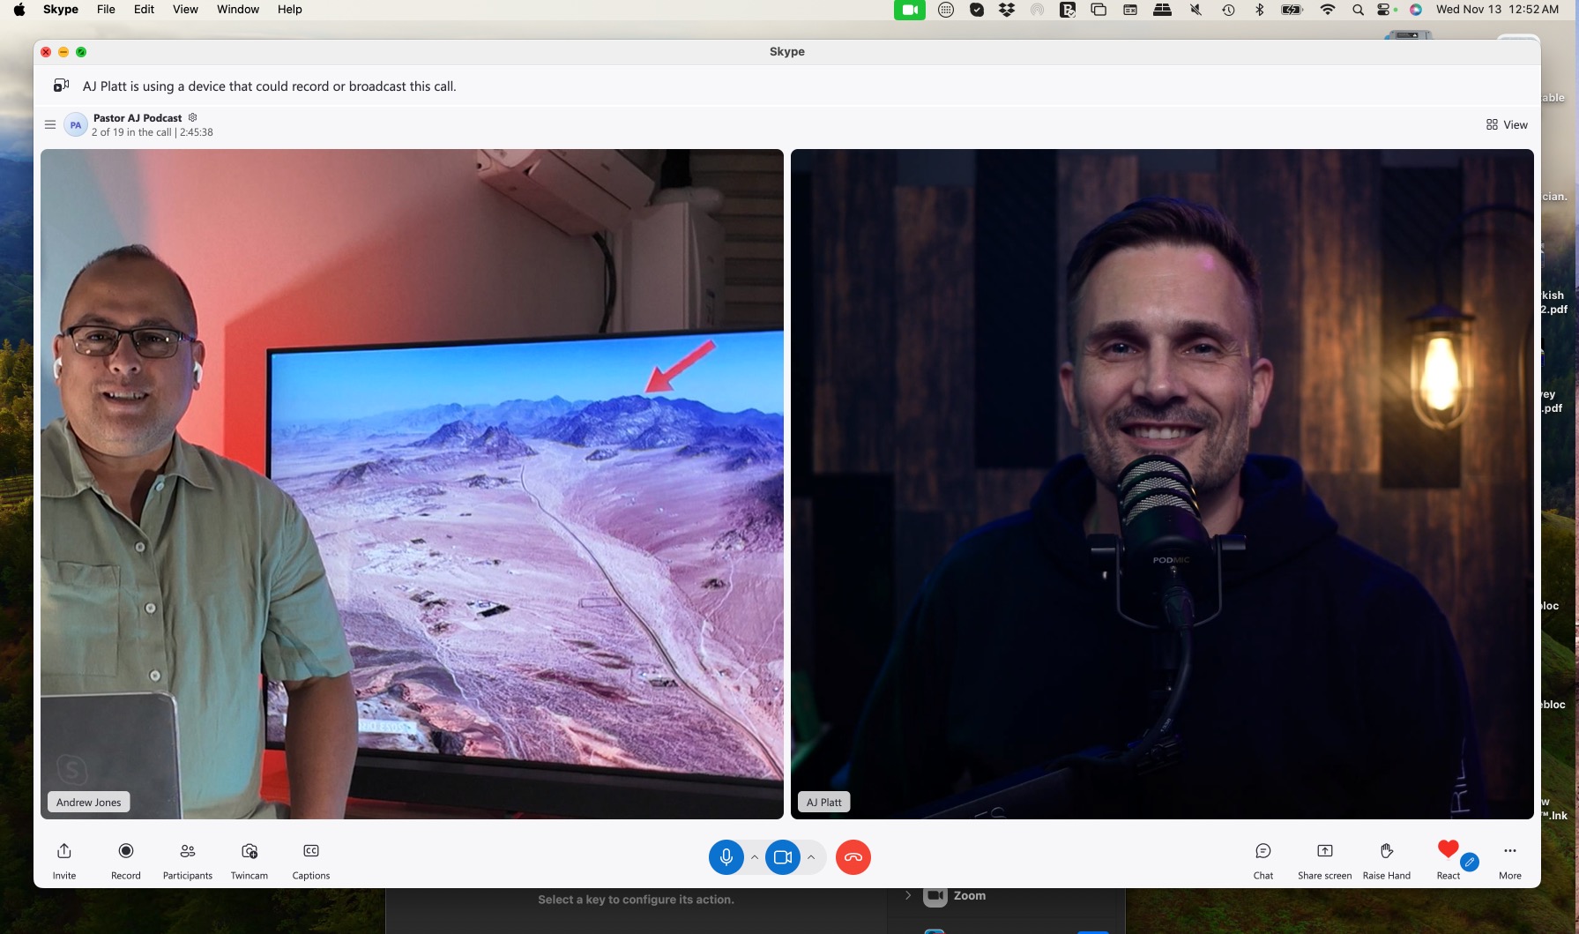Click the Share screen icon
Screen dimensions: 1579x934
coord(1324,851)
